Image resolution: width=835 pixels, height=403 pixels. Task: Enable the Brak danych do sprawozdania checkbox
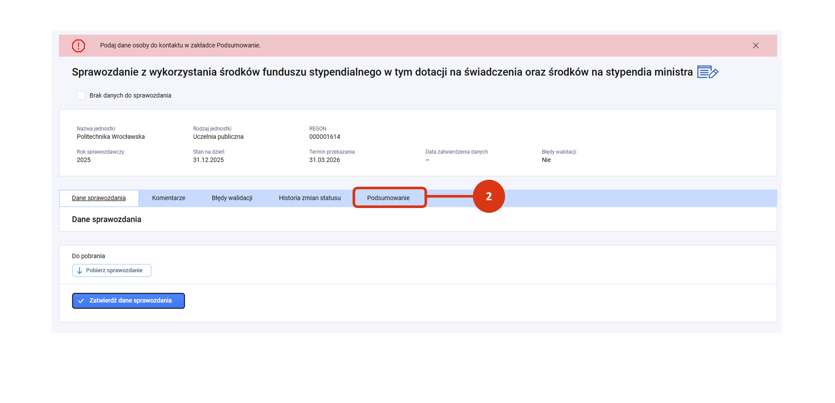click(81, 95)
